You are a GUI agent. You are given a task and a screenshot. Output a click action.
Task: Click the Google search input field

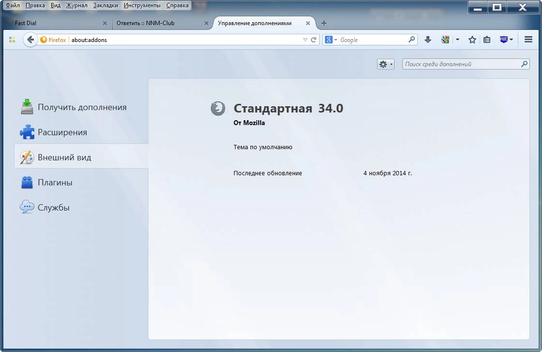pos(373,40)
